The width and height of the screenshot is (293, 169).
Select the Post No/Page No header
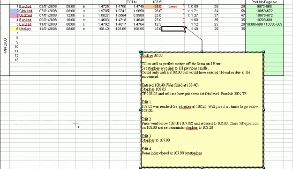click(264, 2)
